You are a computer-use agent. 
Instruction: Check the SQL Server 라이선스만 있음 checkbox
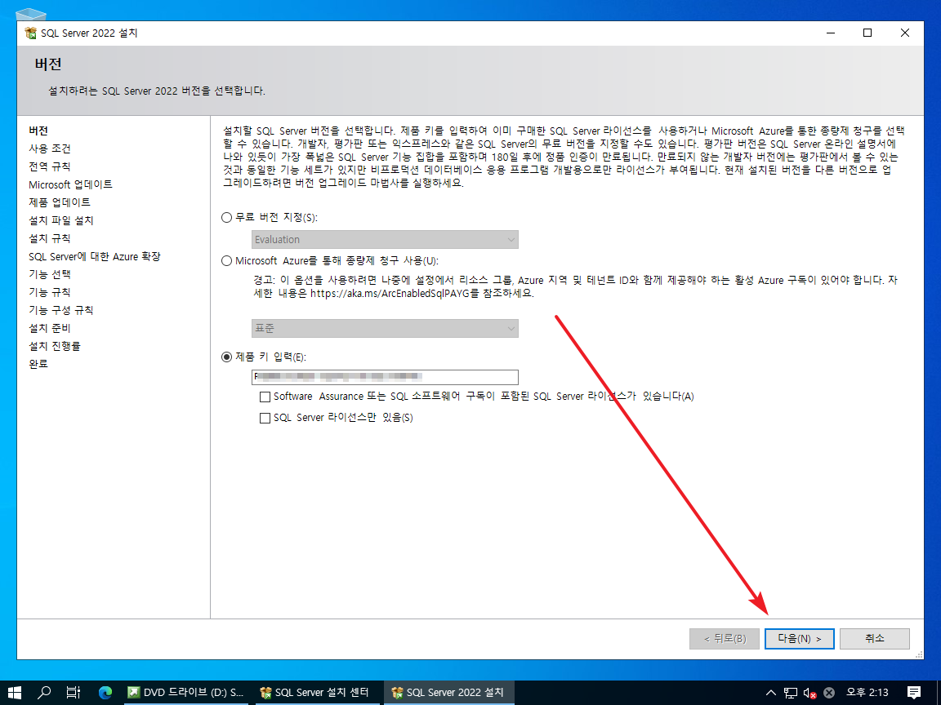[x=265, y=418]
